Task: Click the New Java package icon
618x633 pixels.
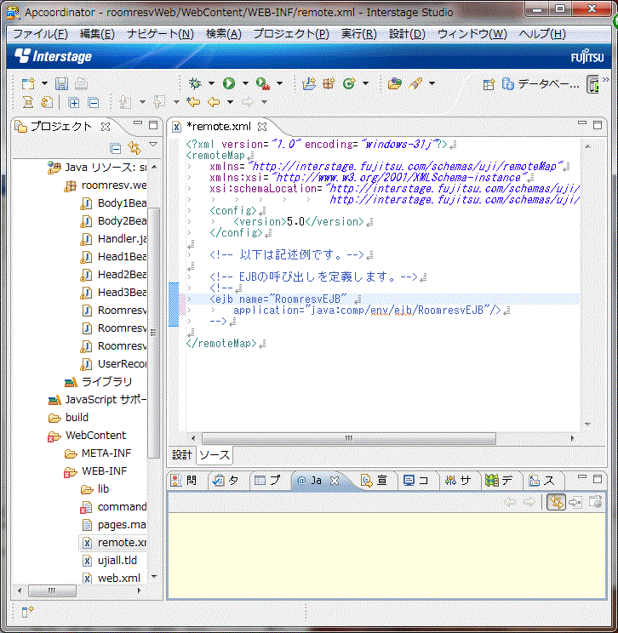Action: coord(329,83)
